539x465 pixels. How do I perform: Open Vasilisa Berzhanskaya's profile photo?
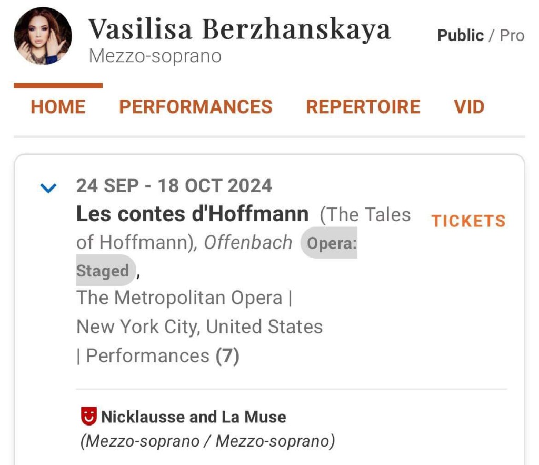point(43,36)
